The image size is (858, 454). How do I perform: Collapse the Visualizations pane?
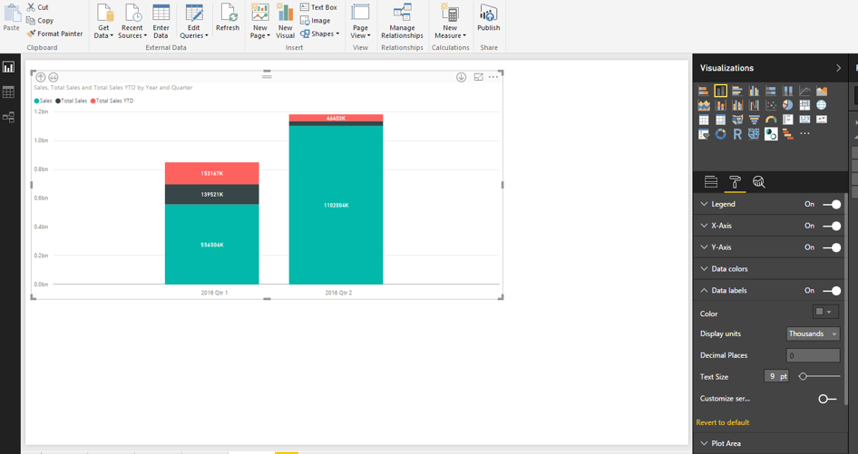tap(838, 68)
